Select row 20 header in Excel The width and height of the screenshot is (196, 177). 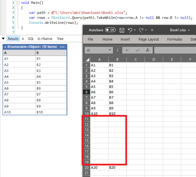(x=87, y=168)
